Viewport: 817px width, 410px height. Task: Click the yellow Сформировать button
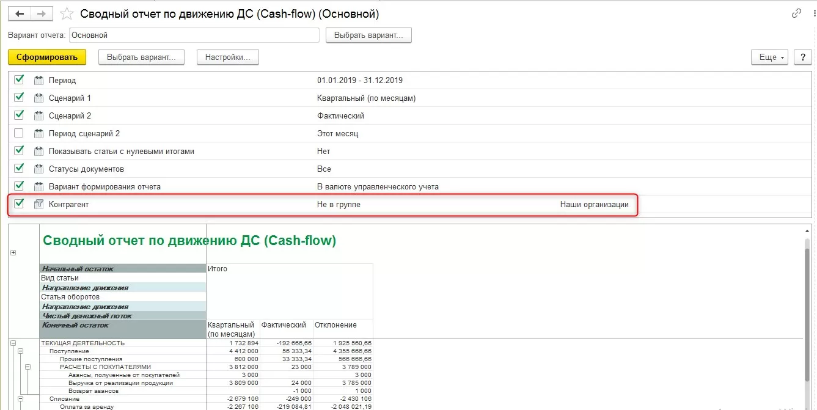(47, 57)
